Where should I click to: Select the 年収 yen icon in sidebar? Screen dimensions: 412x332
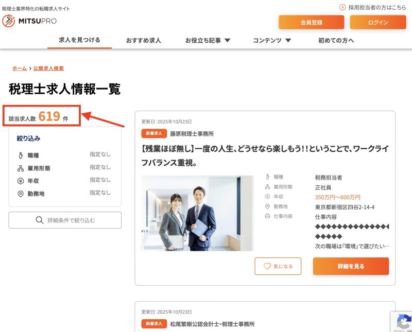[21, 181]
